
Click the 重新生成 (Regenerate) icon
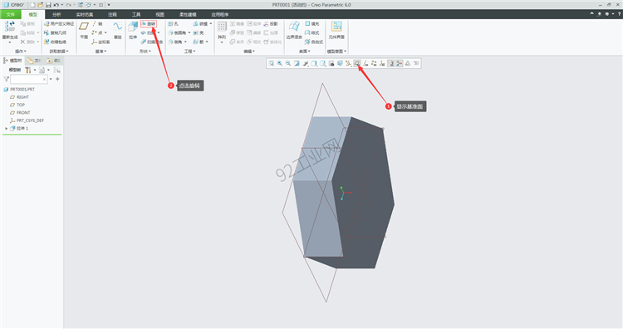9,31
